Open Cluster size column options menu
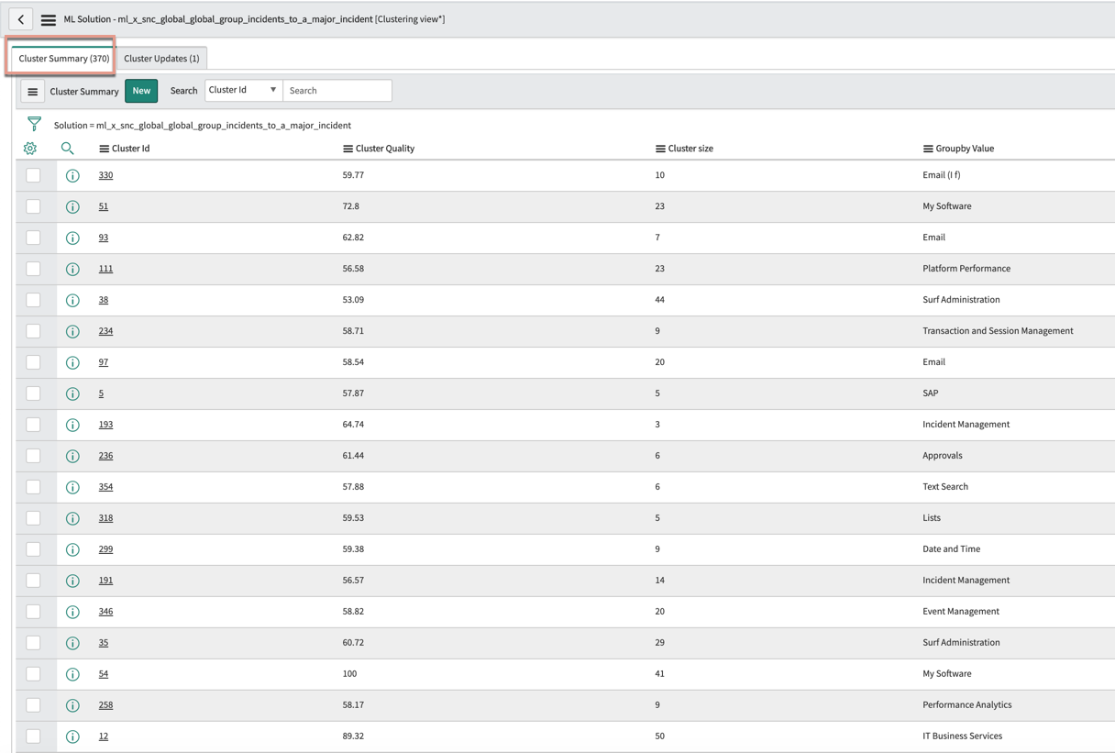 tap(660, 149)
